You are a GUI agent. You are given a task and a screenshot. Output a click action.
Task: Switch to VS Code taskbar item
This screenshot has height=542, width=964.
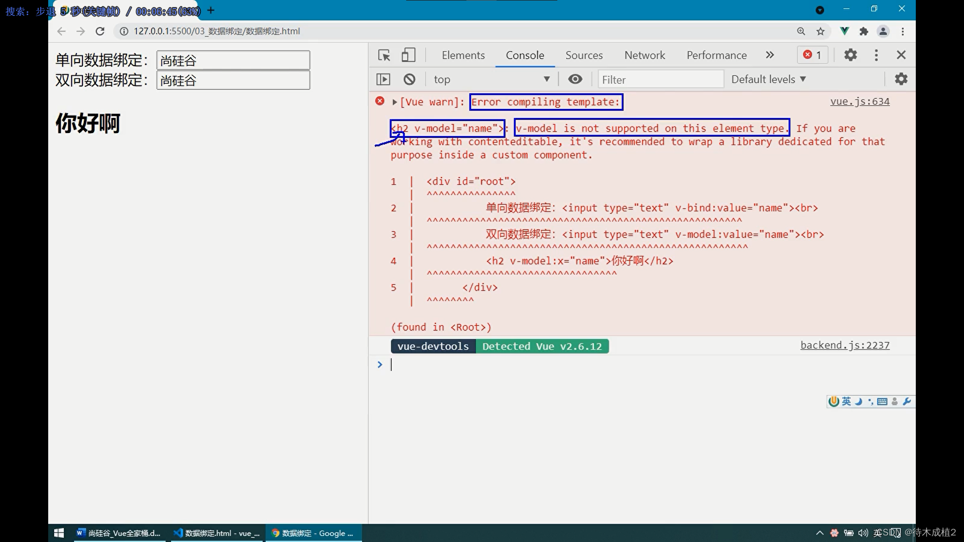point(216,533)
